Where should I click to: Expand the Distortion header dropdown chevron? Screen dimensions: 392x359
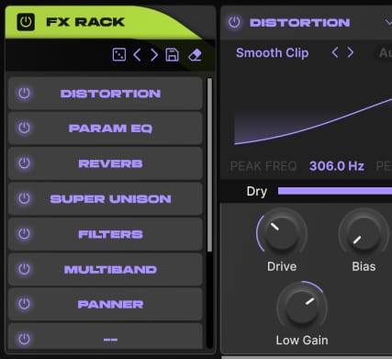388,22
